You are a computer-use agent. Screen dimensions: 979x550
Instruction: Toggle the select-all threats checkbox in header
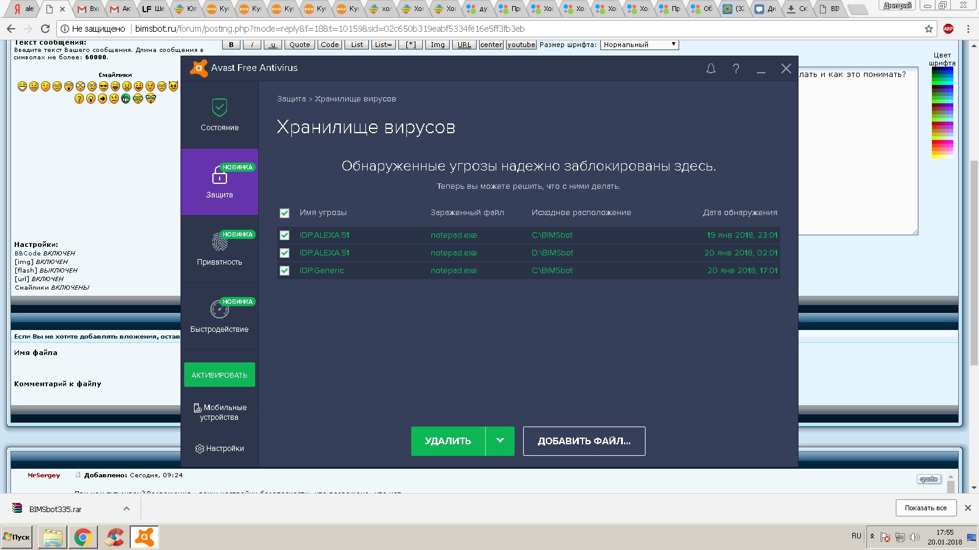point(285,213)
